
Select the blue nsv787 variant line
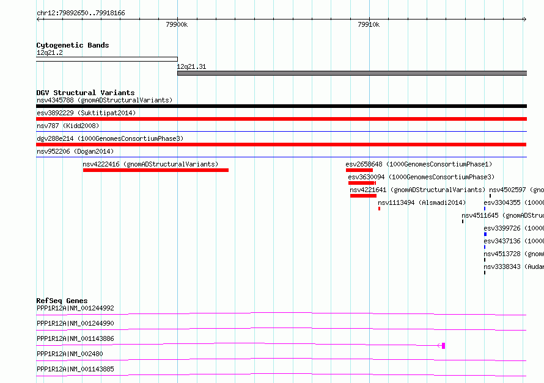pos(281,132)
